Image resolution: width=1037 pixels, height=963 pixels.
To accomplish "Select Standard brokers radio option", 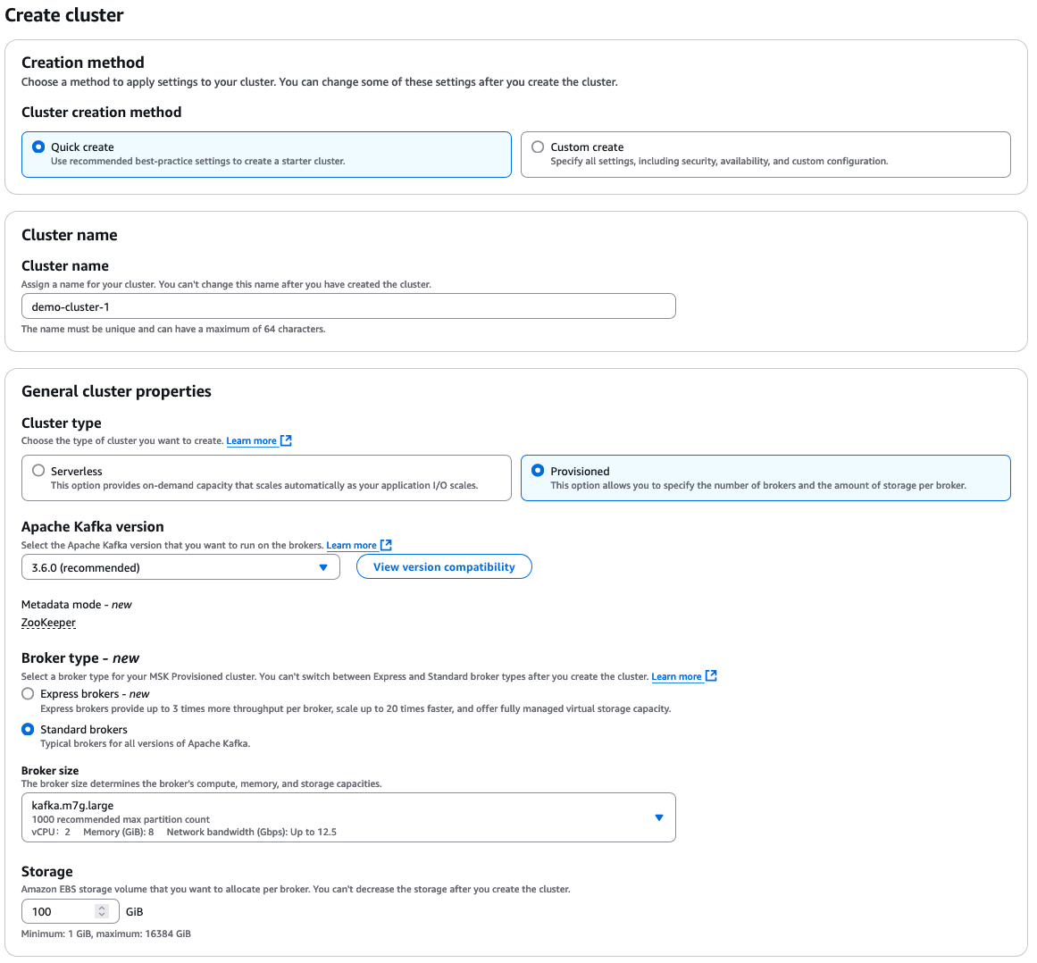I will tap(28, 730).
